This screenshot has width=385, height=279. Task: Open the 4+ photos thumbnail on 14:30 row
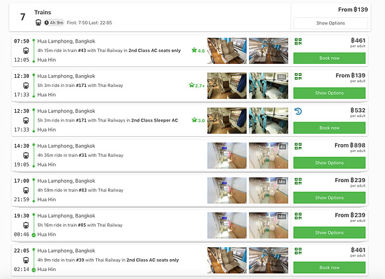tap(269, 155)
